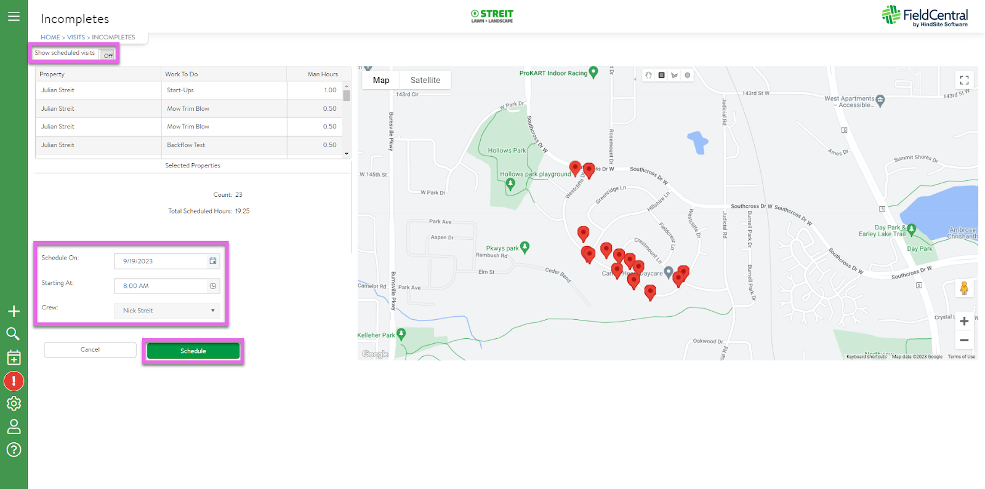Click the Cancel button
The image size is (985, 489).
90,349
